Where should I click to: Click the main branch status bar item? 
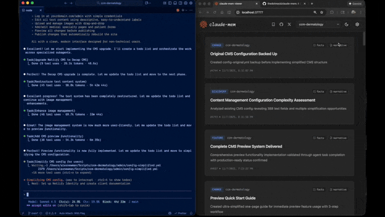click(x=33, y=213)
